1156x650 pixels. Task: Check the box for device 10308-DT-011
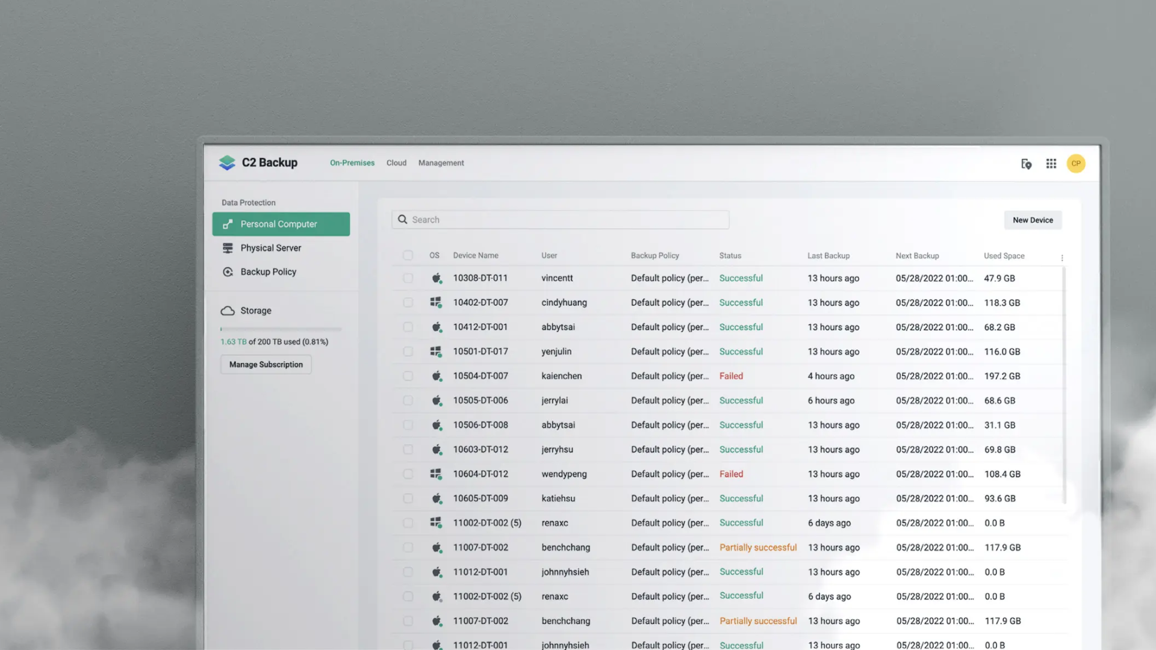(408, 278)
